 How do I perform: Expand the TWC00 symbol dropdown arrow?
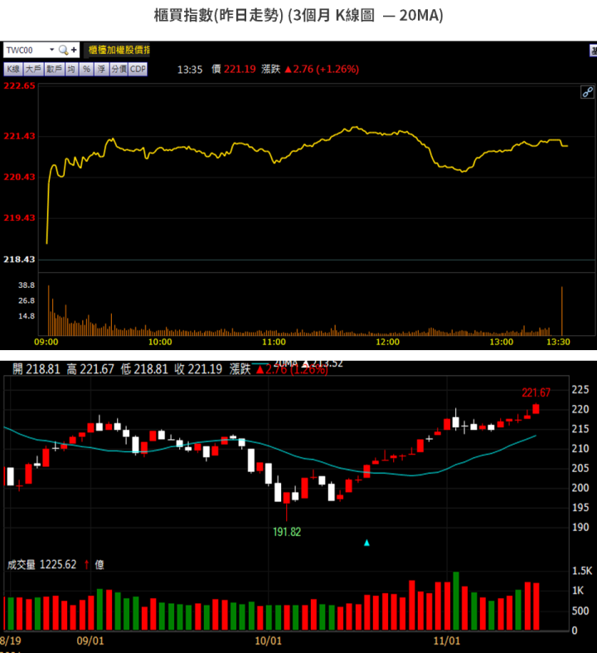(x=51, y=50)
